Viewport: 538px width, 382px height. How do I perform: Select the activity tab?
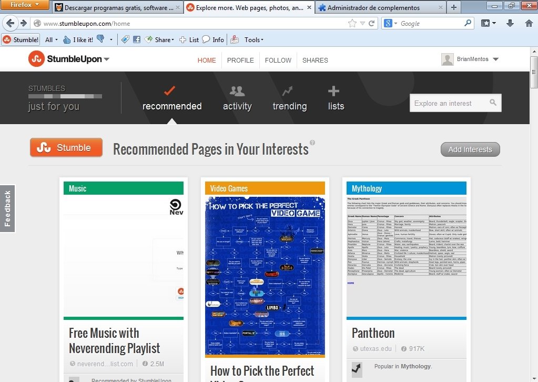(237, 98)
